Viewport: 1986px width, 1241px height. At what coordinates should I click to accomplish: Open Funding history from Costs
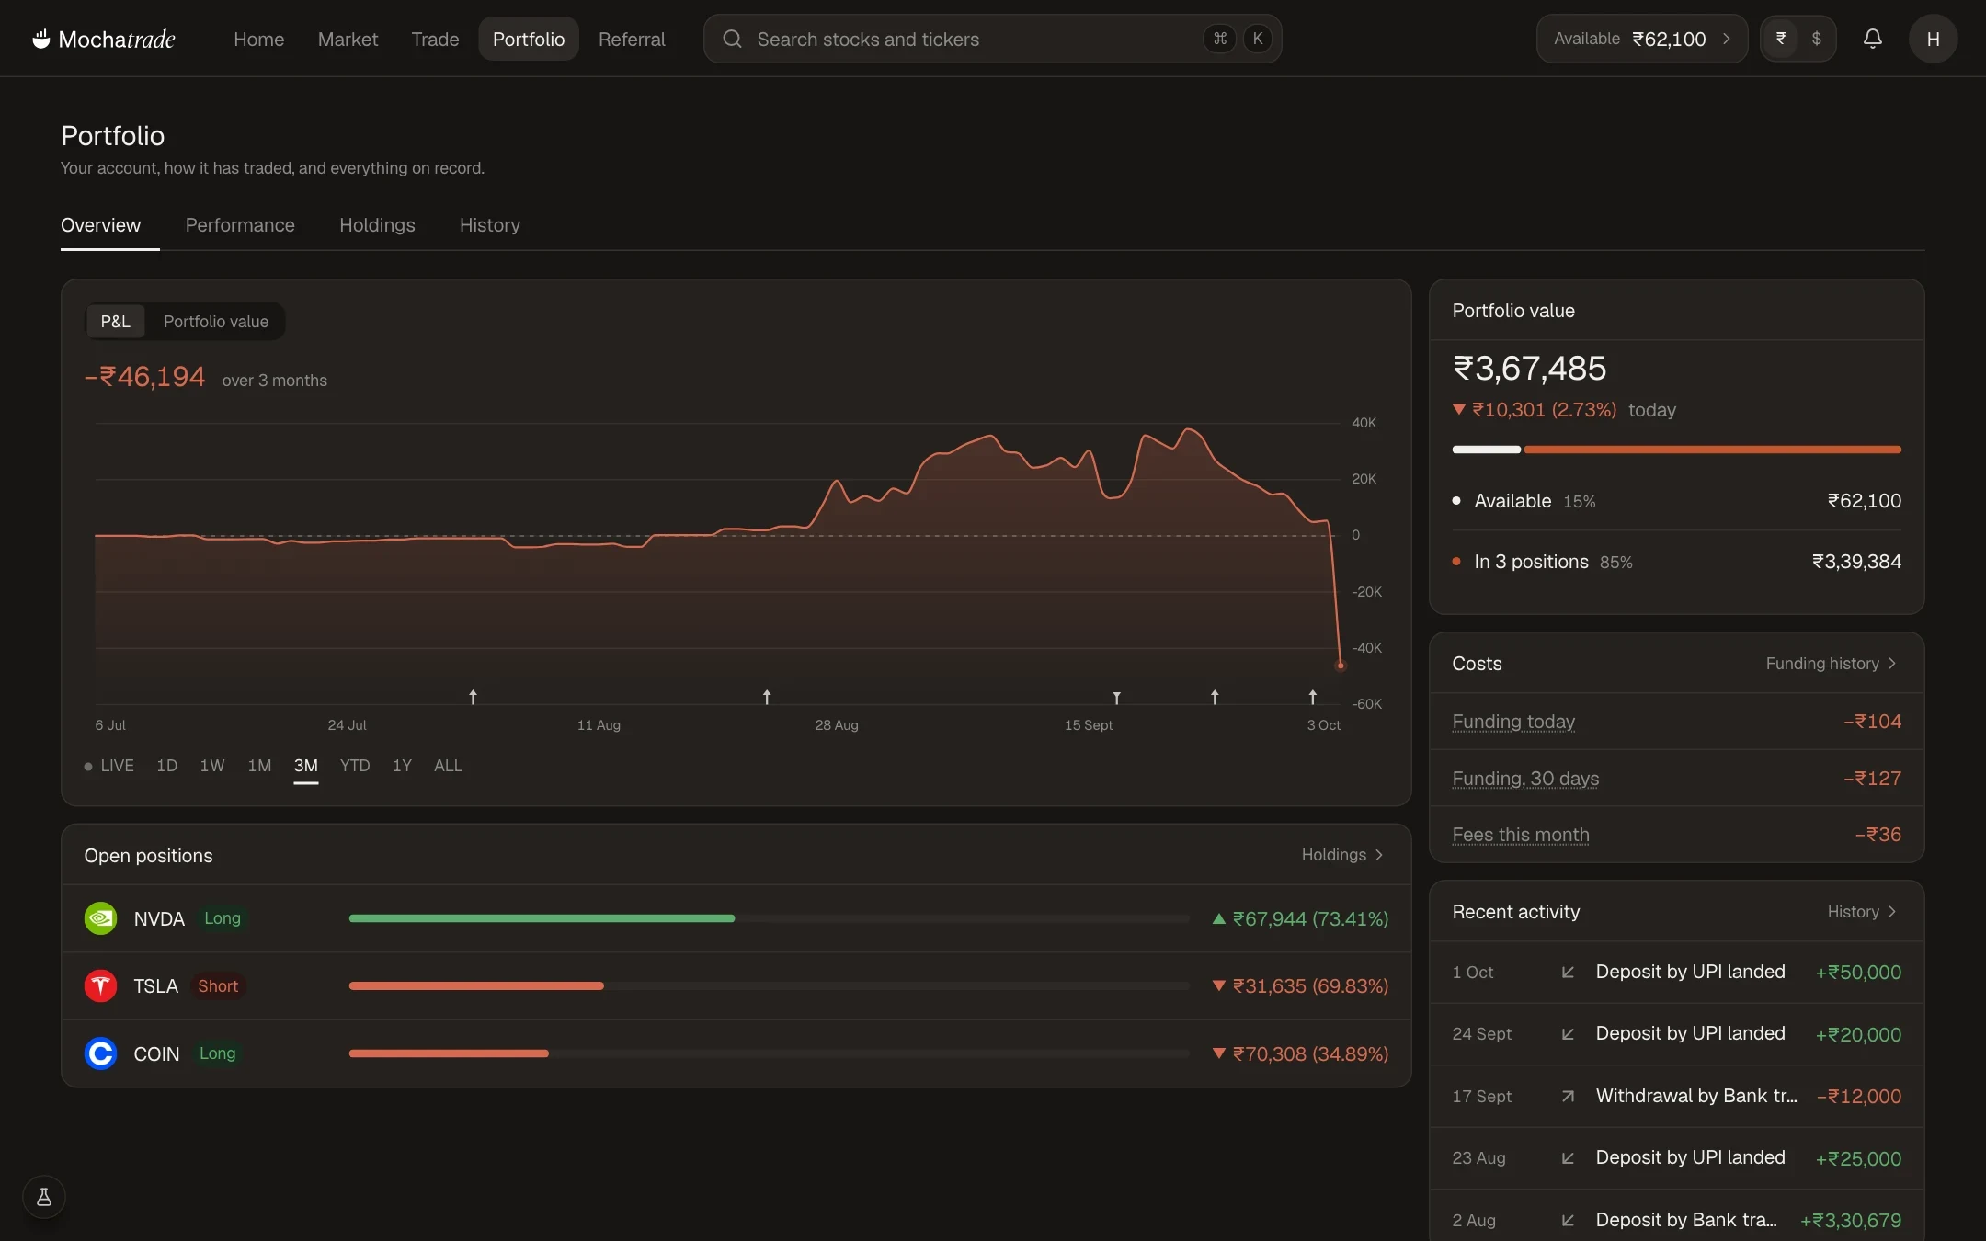tap(1832, 664)
